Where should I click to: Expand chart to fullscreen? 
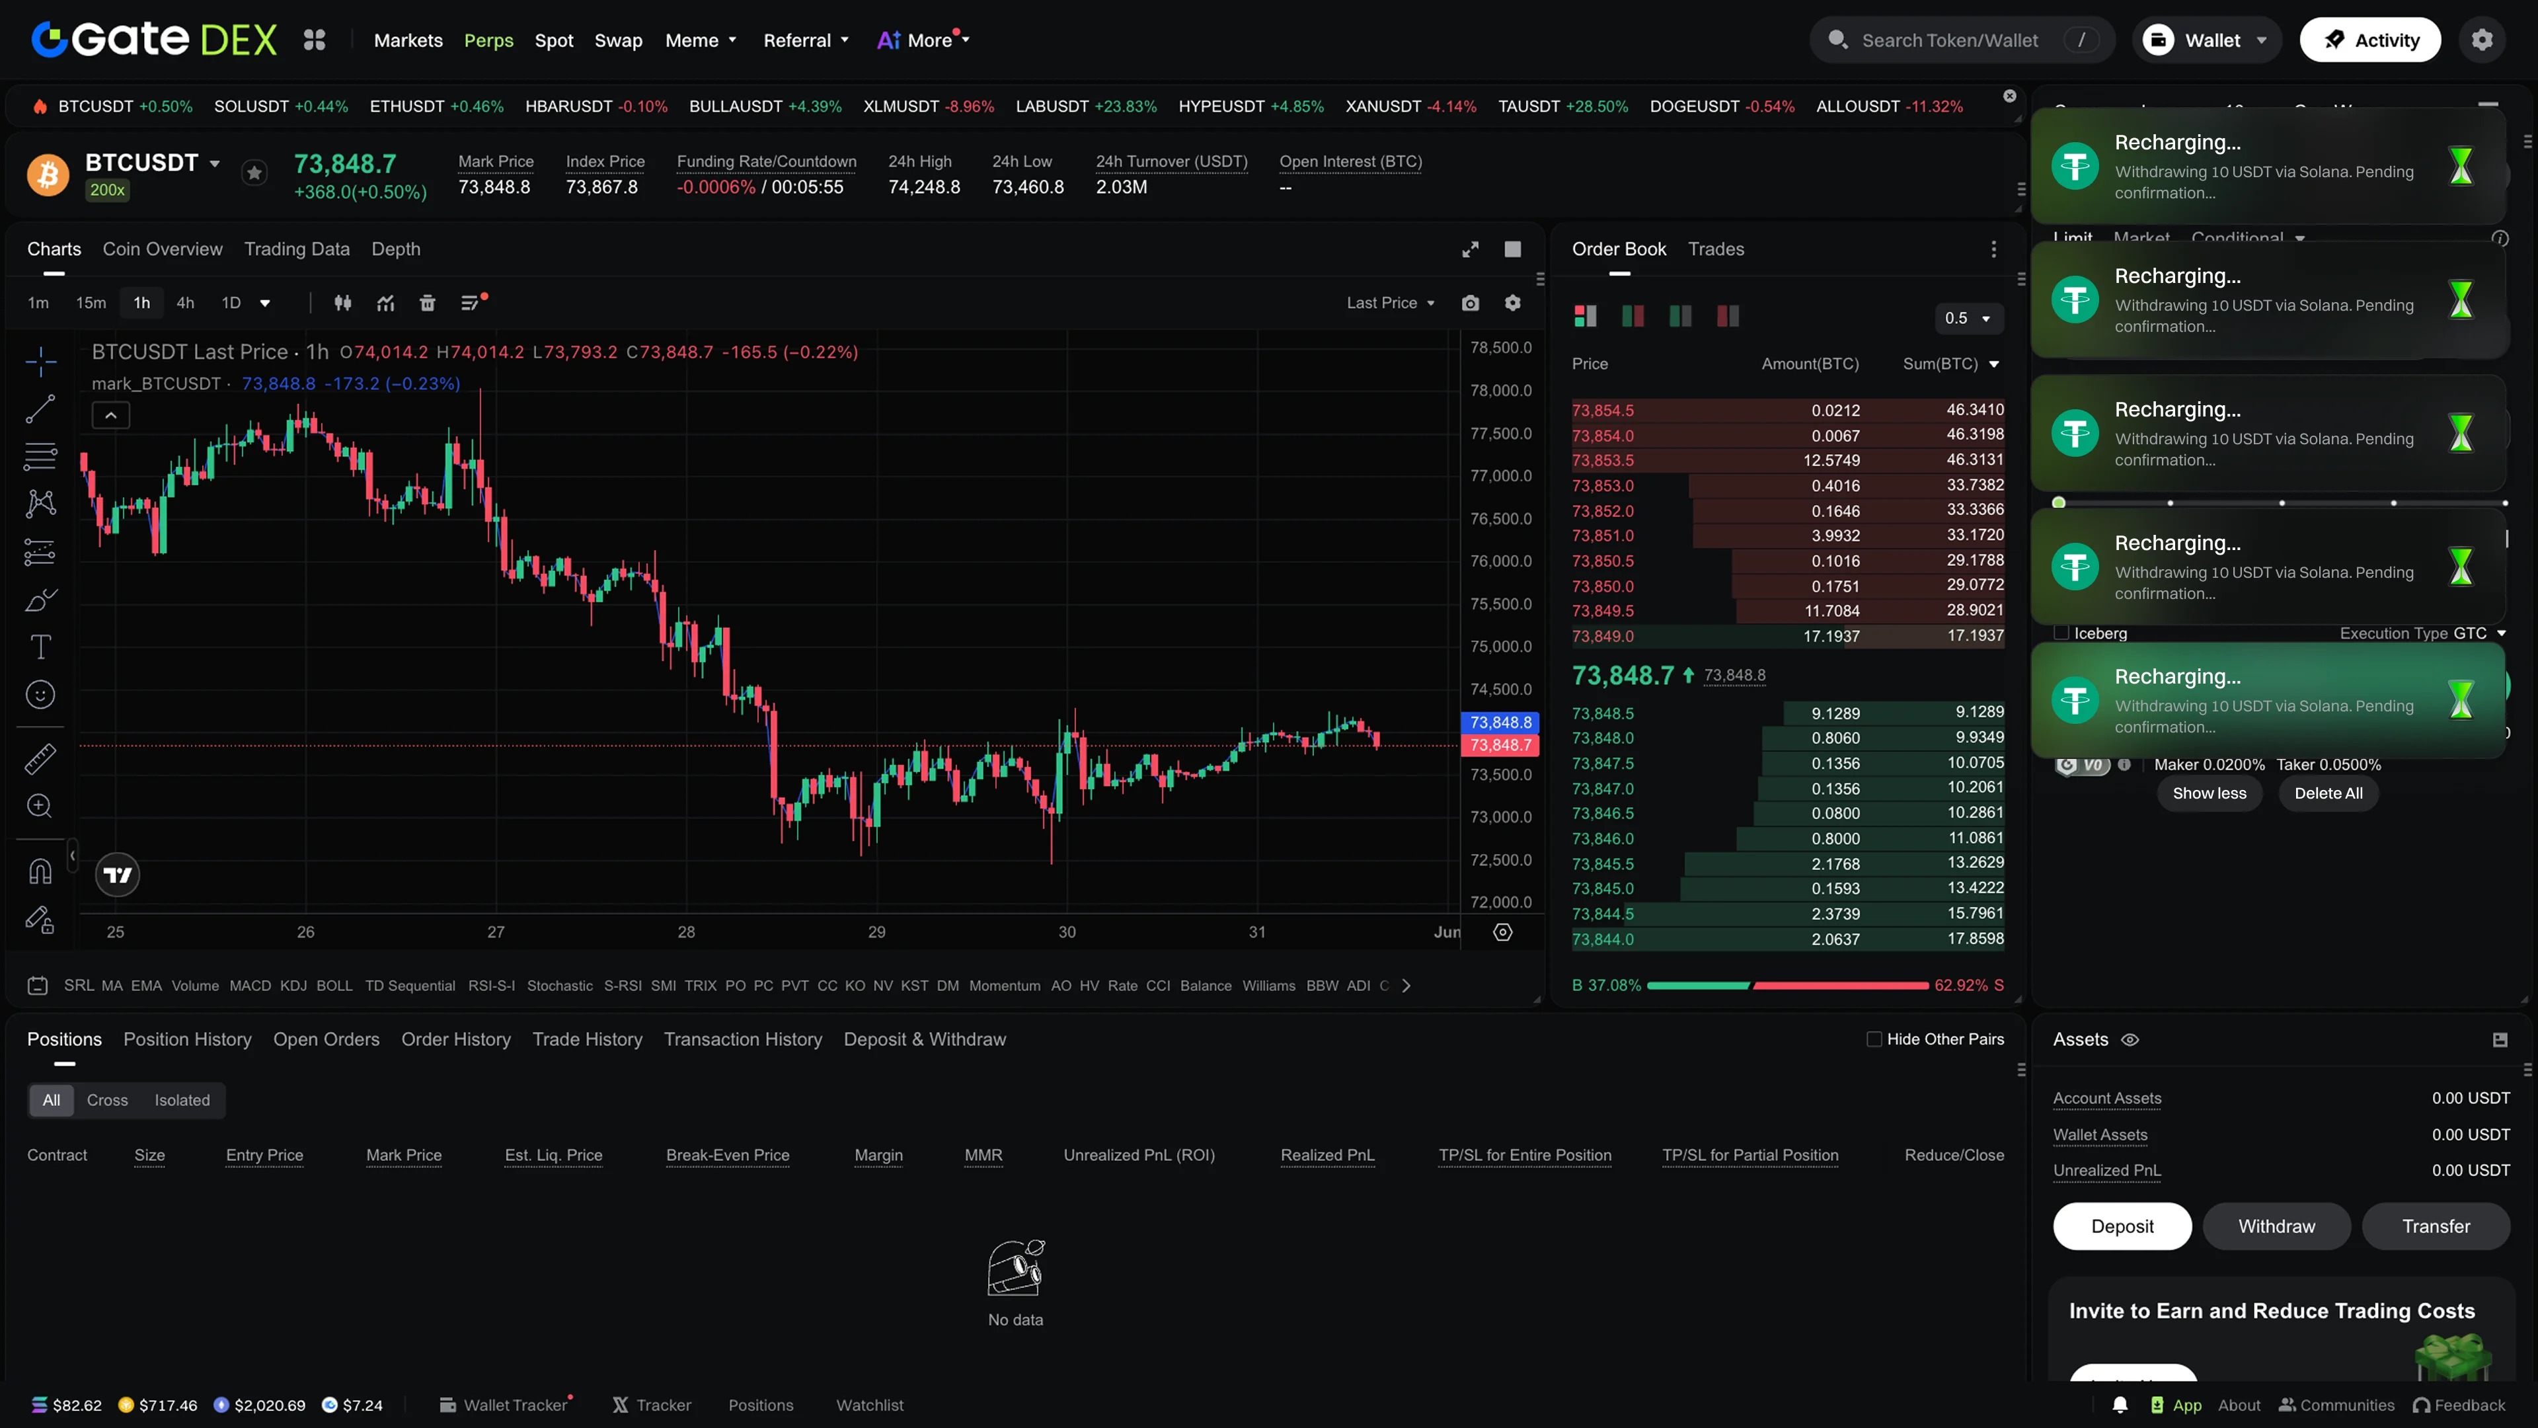[1470, 249]
